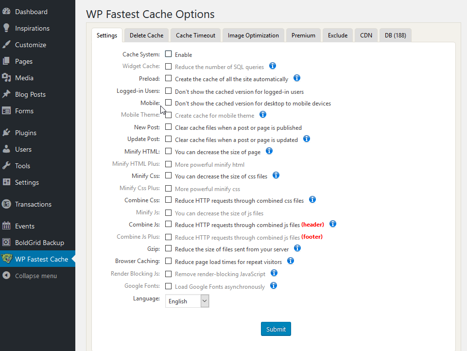
Task: Click the Preload info icon
Action: pos(297,78)
